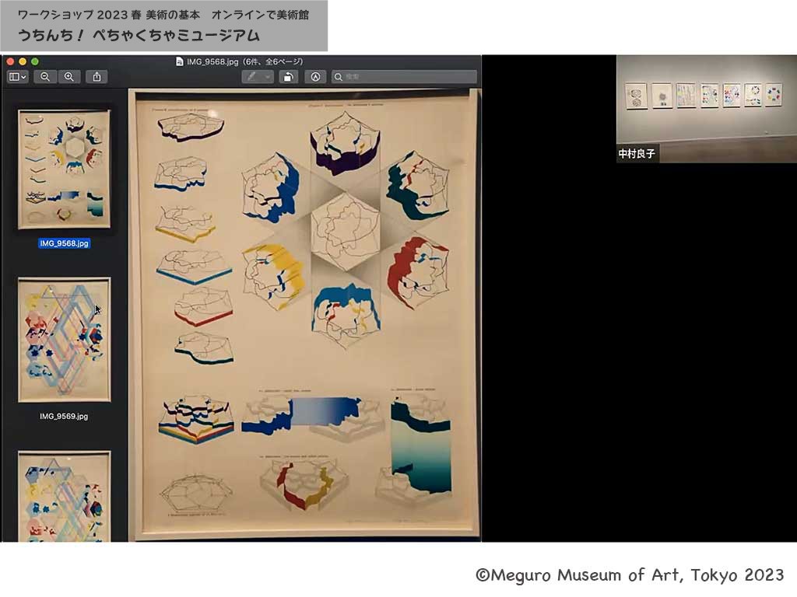The height and width of the screenshot is (597, 797).
Task: Close the Preview window with red button
Action: (10, 61)
